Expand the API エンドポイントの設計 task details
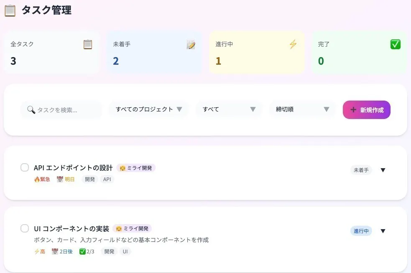This screenshot has width=411, height=273. (383, 170)
